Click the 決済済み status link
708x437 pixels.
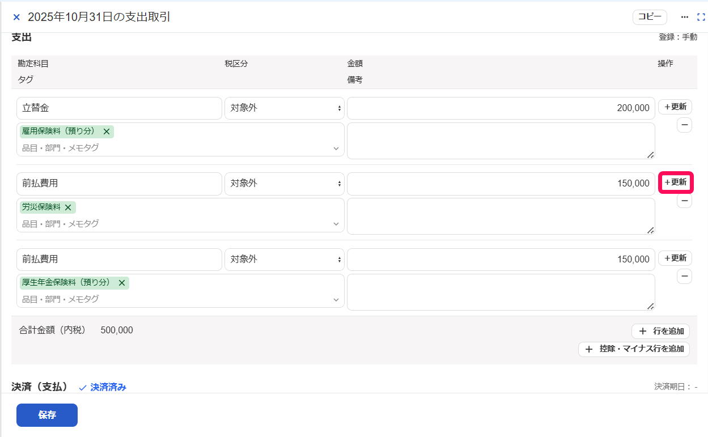tap(103, 388)
